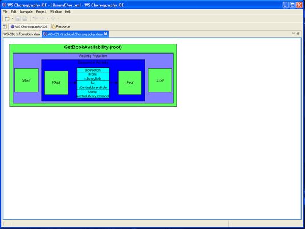305x229 pixels.
Task: Open the New wizard dropdown arrow
Action: 13,18
